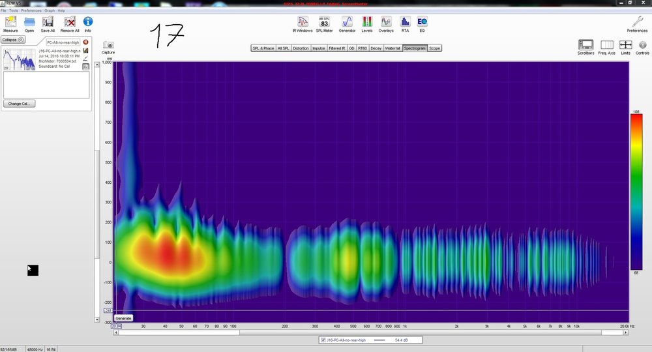Image resolution: width=652 pixels, height=352 pixels.
Task: Toggle Freq. Axis log/linear icon
Action: [606, 46]
